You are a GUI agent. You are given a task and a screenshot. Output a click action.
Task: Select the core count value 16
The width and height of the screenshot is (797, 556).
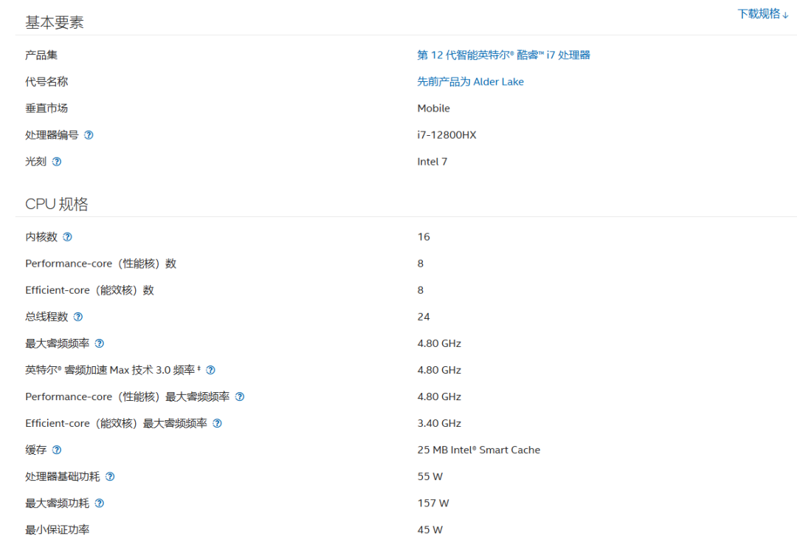(x=424, y=237)
